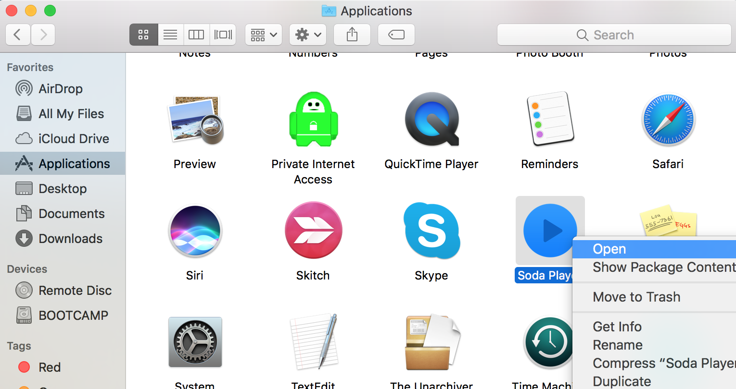The width and height of the screenshot is (736, 389).
Task: Open AirDrop in the sidebar
Action: 63,89
